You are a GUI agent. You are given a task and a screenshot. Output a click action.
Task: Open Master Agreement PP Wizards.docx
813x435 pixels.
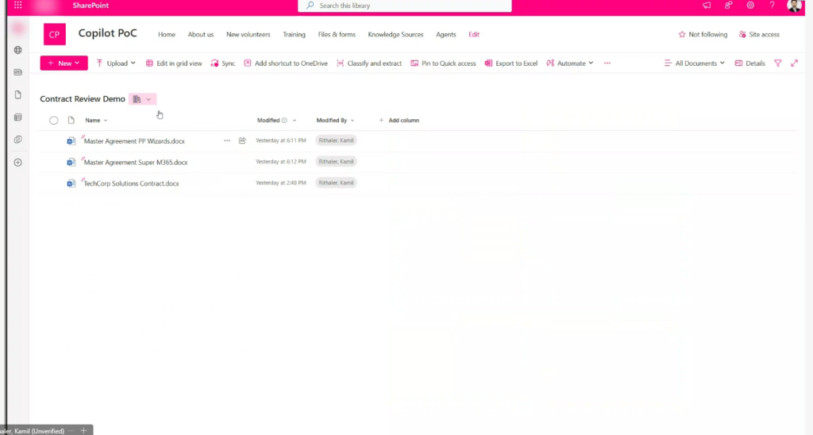134,141
